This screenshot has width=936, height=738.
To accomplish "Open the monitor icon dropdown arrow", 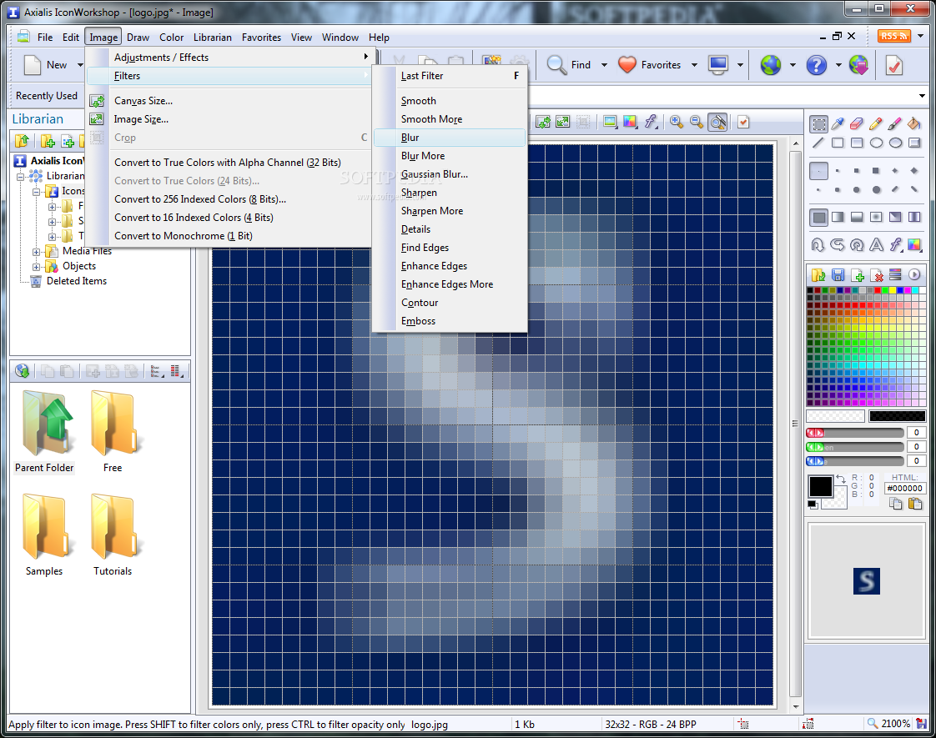I will (x=740, y=64).
